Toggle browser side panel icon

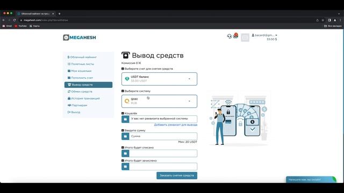329,20
